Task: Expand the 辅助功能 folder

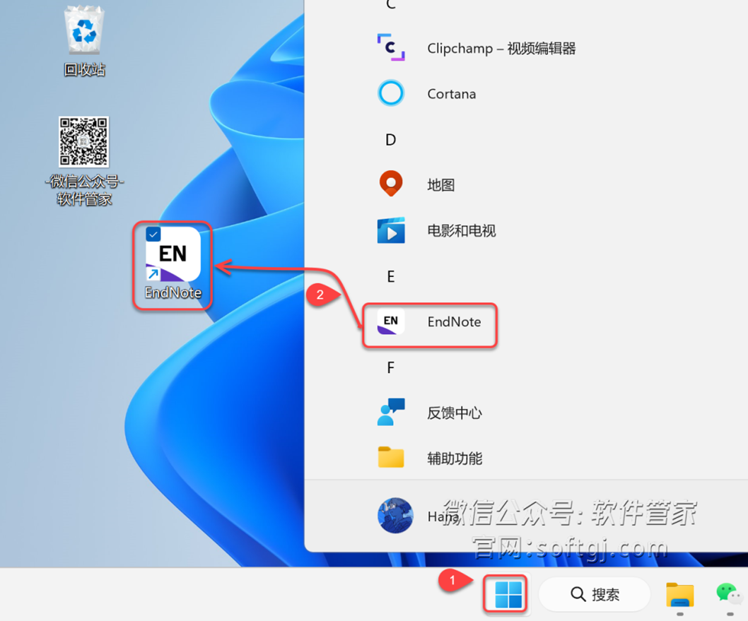Action: 429,458
